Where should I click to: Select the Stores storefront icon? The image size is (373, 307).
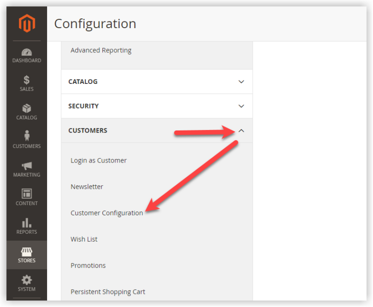pos(27,252)
